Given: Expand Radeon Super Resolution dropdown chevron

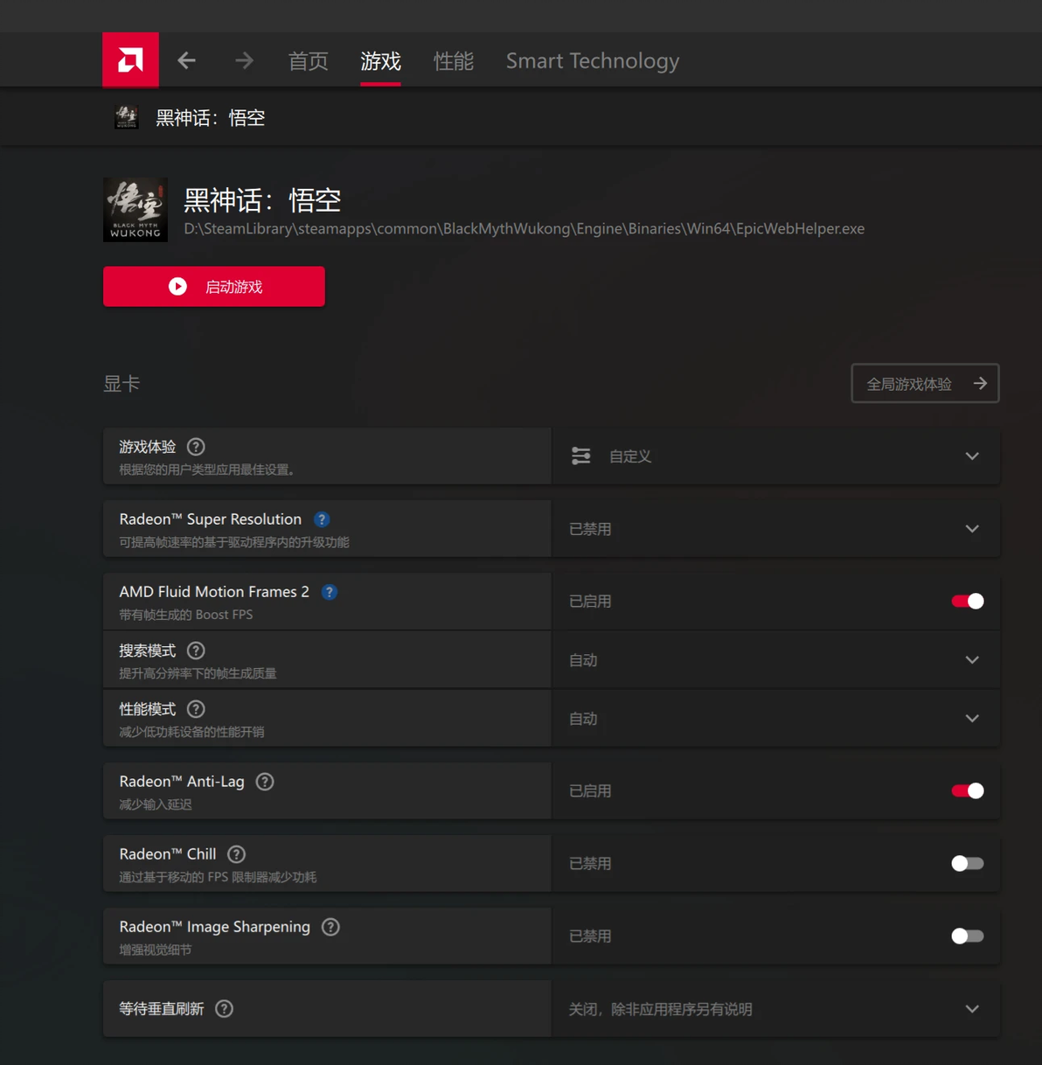Looking at the screenshot, I should pyautogui.click(x=972, y=529).
